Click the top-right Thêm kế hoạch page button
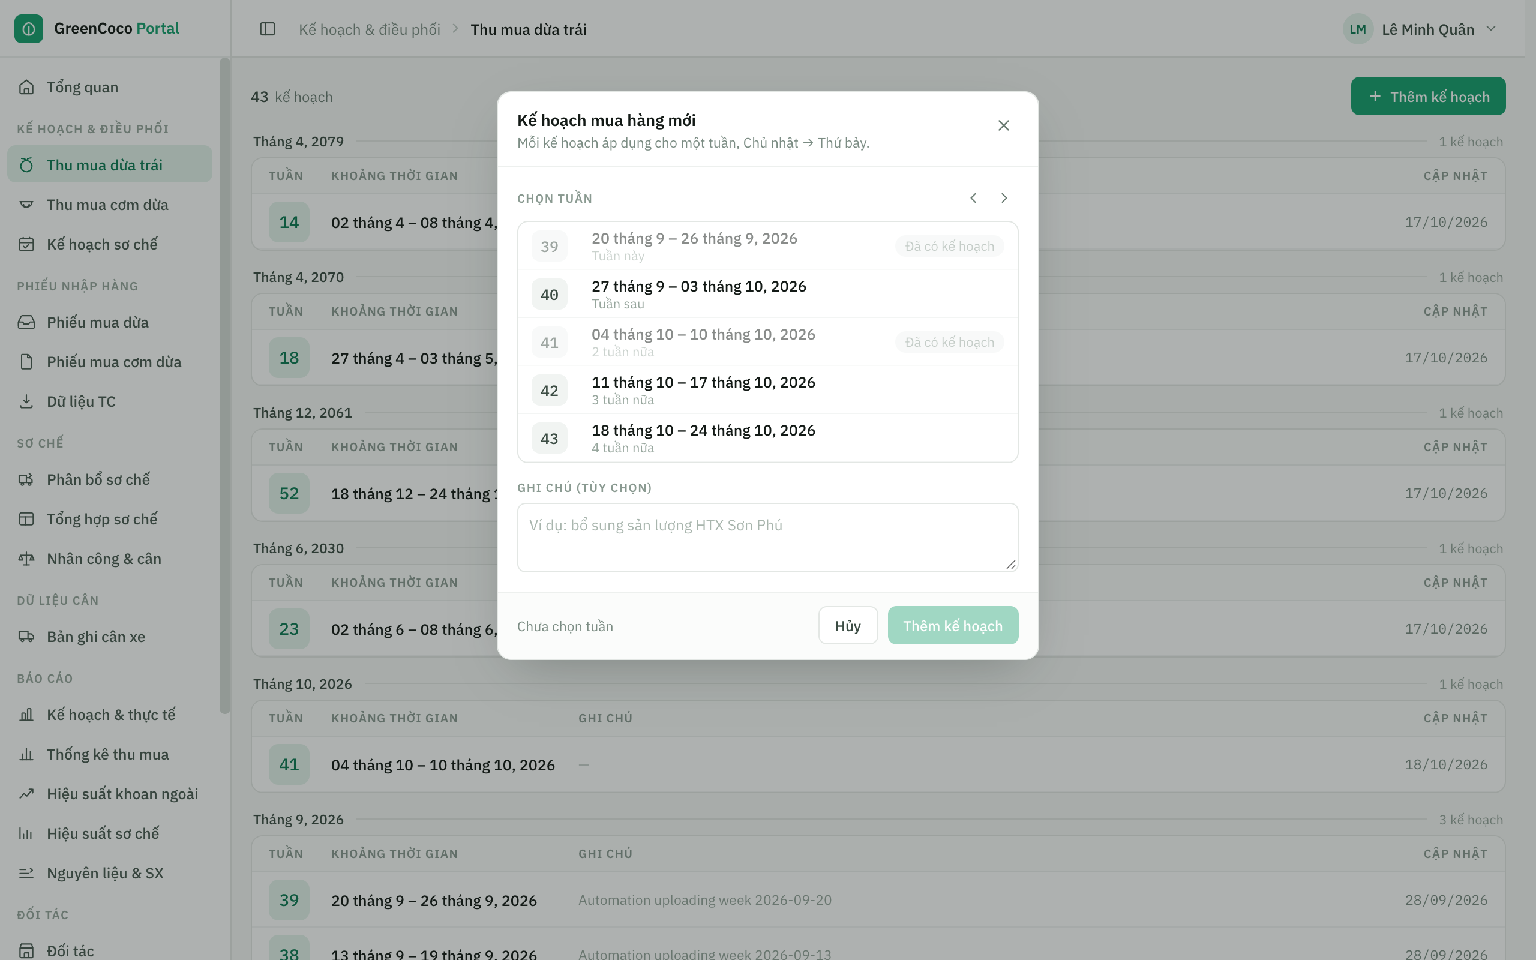This screenshot has width=1536, height=960. click(x=1427, y=97)
